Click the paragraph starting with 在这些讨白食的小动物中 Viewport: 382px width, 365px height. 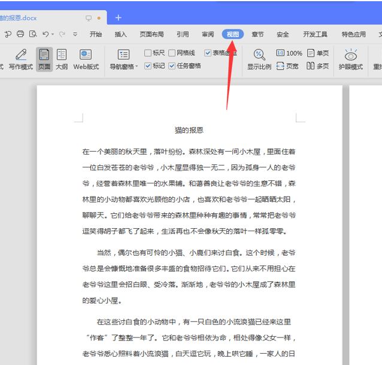point(189,338)
